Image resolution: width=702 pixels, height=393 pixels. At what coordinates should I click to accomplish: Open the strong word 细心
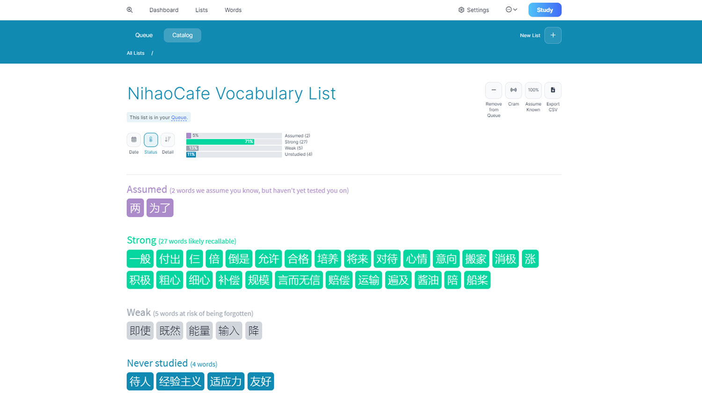click(199, 280)
